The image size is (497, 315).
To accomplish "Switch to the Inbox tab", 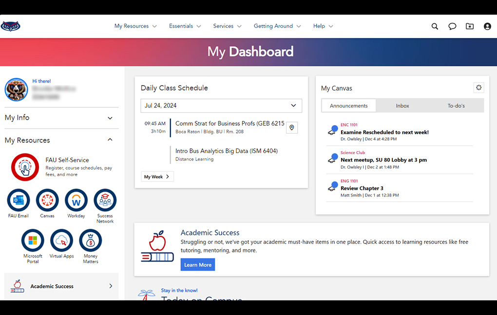I will [402, 106].
